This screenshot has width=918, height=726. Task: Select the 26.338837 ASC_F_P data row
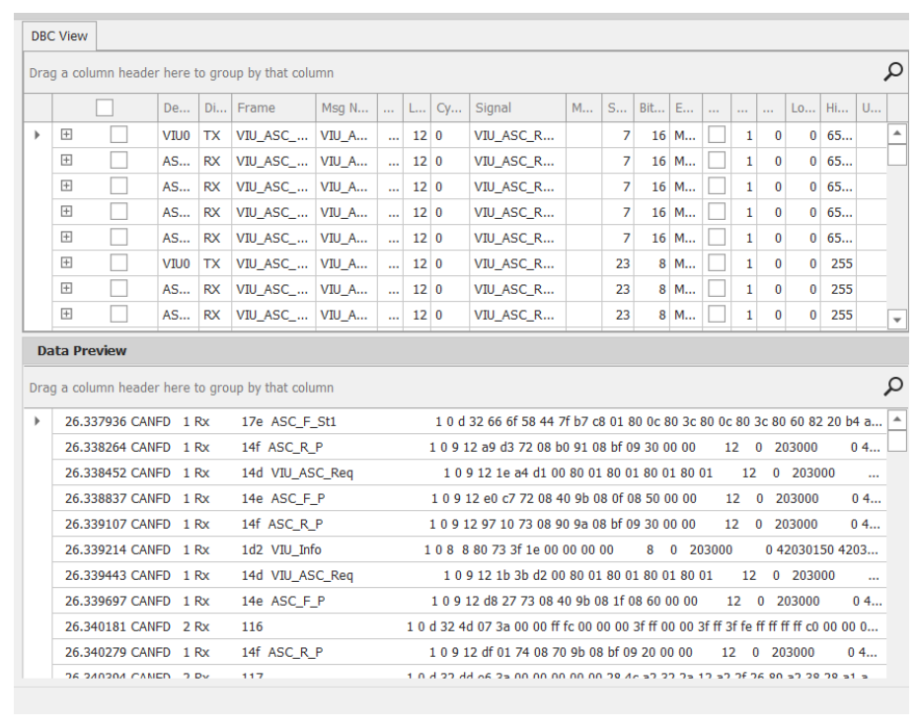(469, 498)
